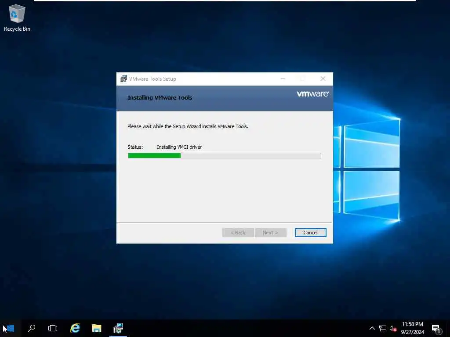Viewport: 450px width, 337px height.
Task: Open Task View from the taskbar
Action: tap(53, 328)
